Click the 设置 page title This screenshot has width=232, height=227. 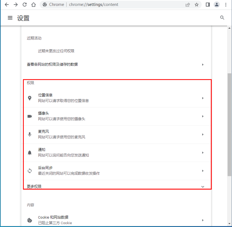(x=23, y=18)
